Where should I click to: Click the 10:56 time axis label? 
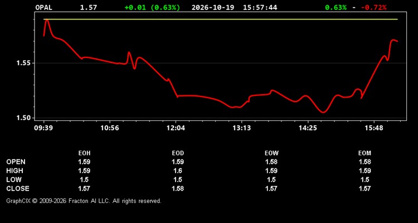point(110,128)
